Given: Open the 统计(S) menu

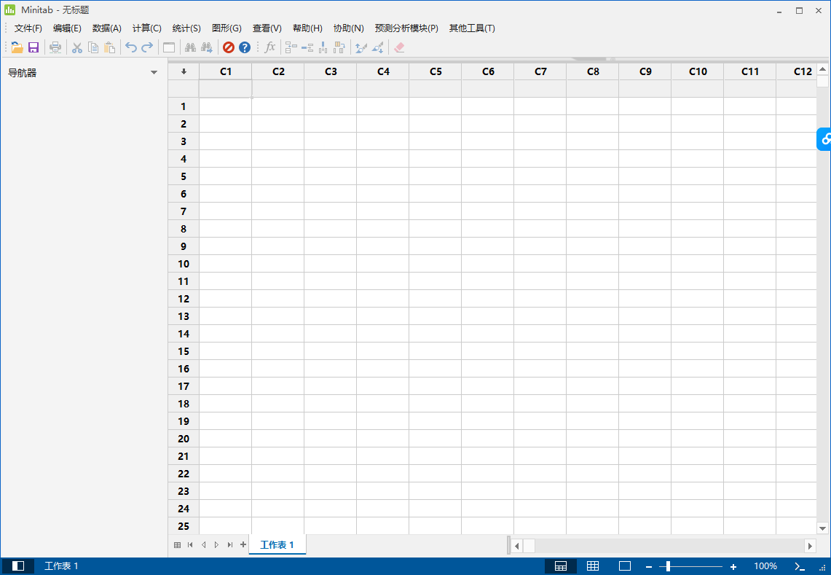Looking at the screenshot, I should pos(186,28).
